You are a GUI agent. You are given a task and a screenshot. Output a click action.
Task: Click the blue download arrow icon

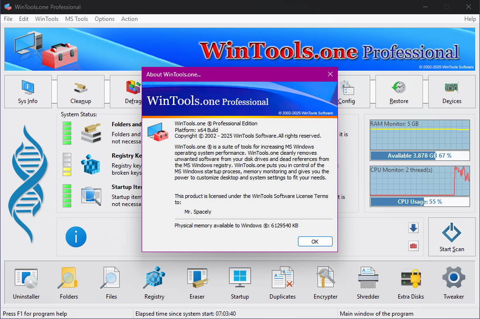(413, 228)
